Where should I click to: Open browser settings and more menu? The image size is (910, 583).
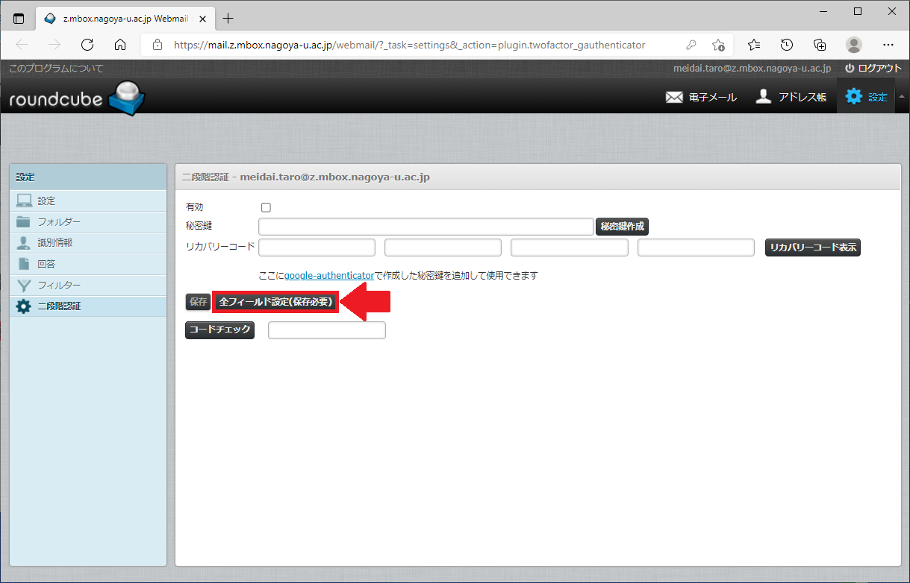click(888, 45)
